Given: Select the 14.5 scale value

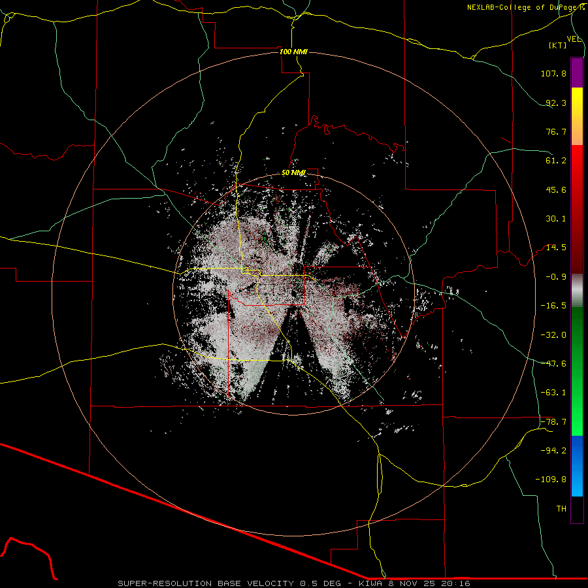Looking at the screenshot, I should coord(556,248).
